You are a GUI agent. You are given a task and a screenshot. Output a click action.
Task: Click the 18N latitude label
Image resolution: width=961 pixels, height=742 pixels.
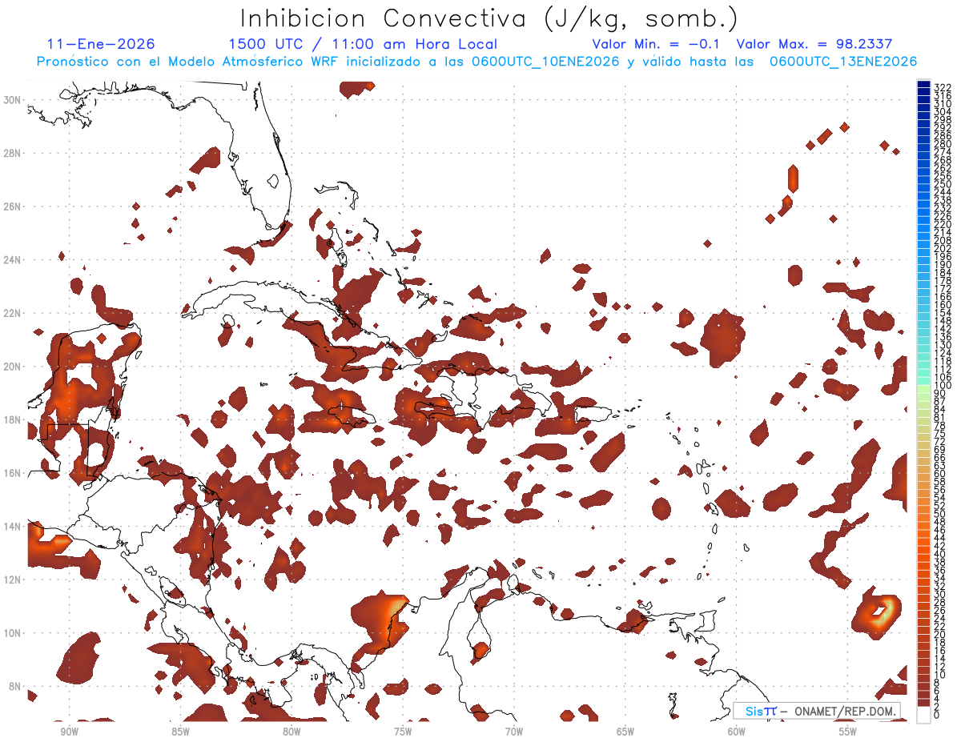pyautogui.click(x=14, y=419)
